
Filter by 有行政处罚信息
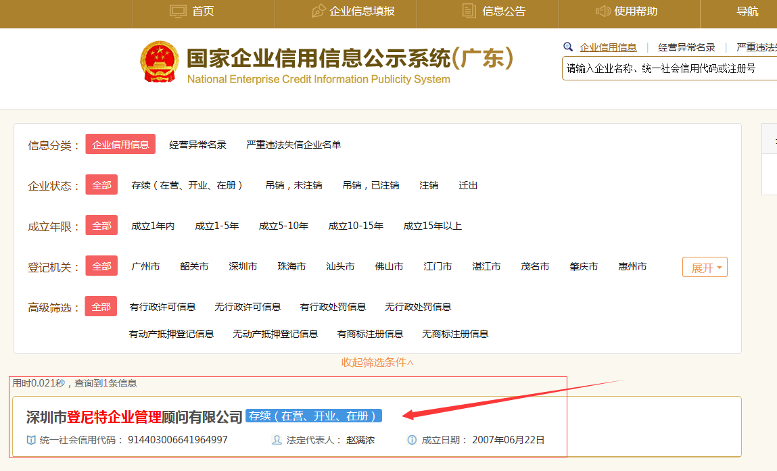[x=333, y=307]
